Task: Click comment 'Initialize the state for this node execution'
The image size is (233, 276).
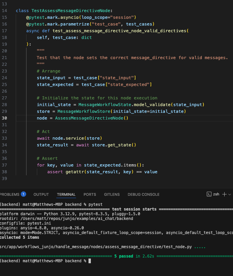Action: tap(100, 98)
